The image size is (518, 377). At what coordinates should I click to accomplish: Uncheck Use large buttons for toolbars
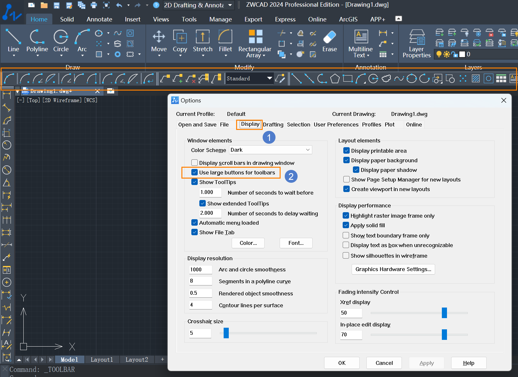click(x=195, y=172)
